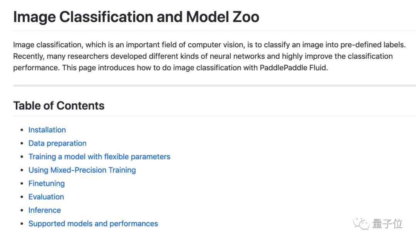Select the Inference link

click(44, 210)
